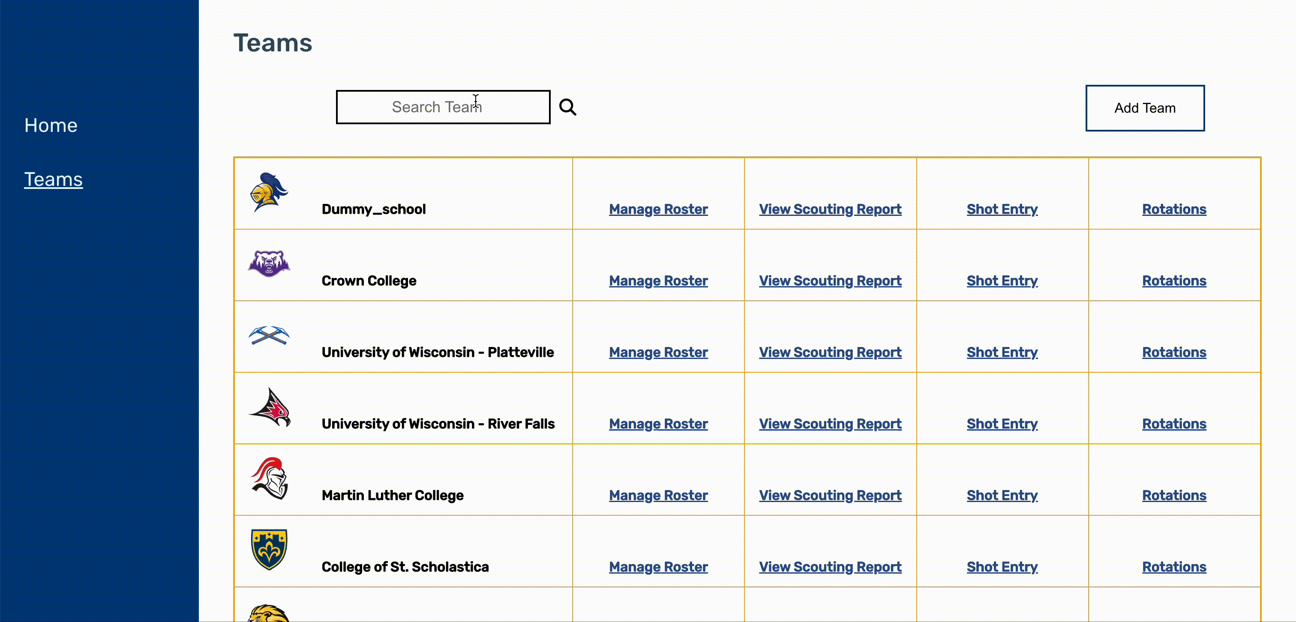Open Shot Entry for Wisconsin Platteville

[x=1002, y=352]
